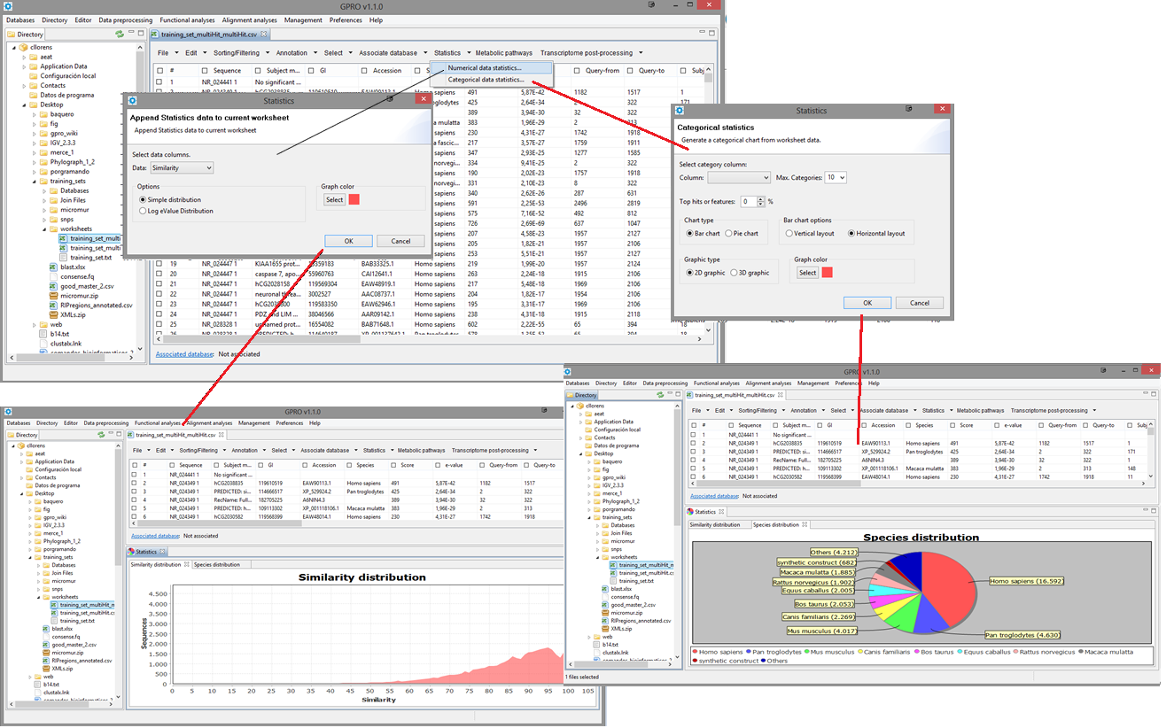
Task: Click Cancel in Append Statistics dialog
Action: 400,241
